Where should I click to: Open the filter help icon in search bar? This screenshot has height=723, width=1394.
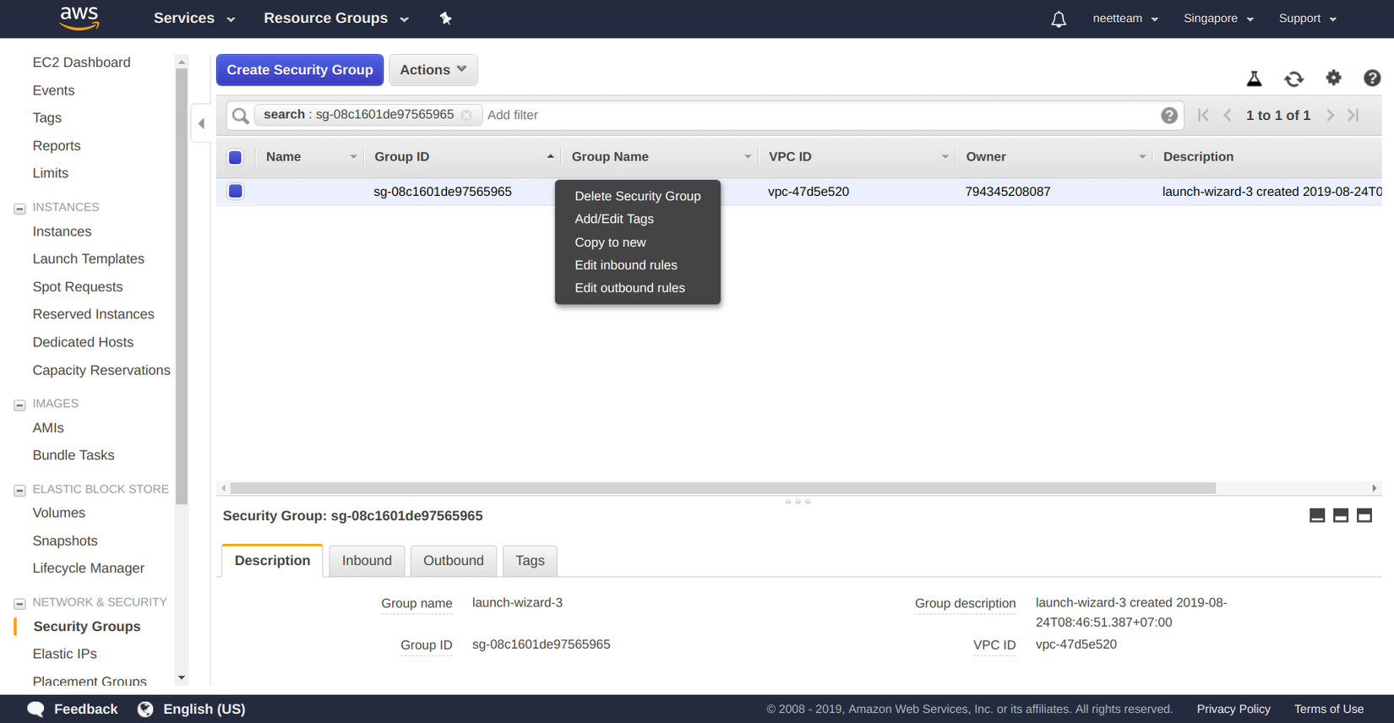1169,116
